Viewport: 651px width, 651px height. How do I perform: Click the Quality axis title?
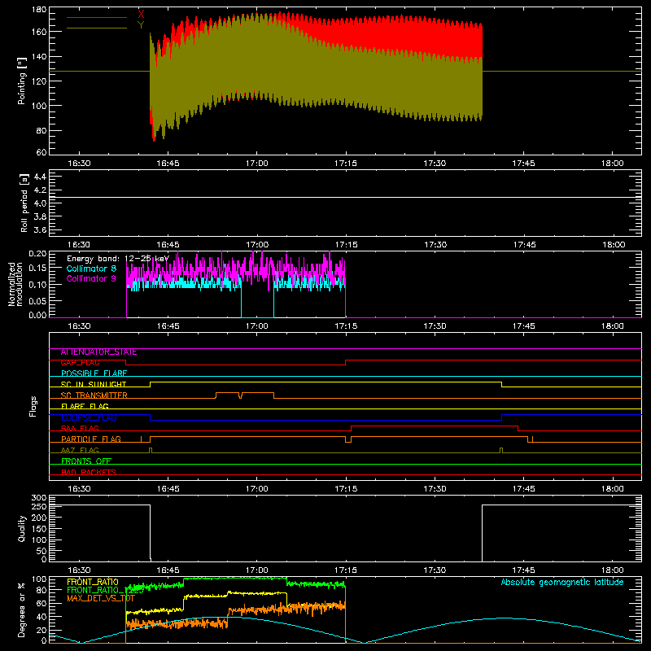coord(22,528)
